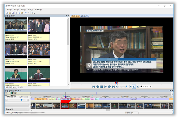
Task: Open the empty dropdown above the Scene 34 selector
Action: 28,104
